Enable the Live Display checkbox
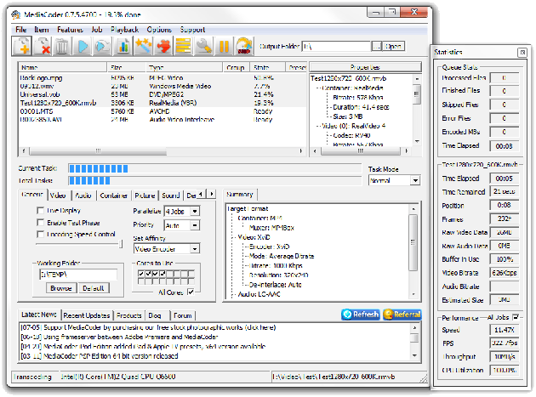536x397 pixels. coord(41,210)
